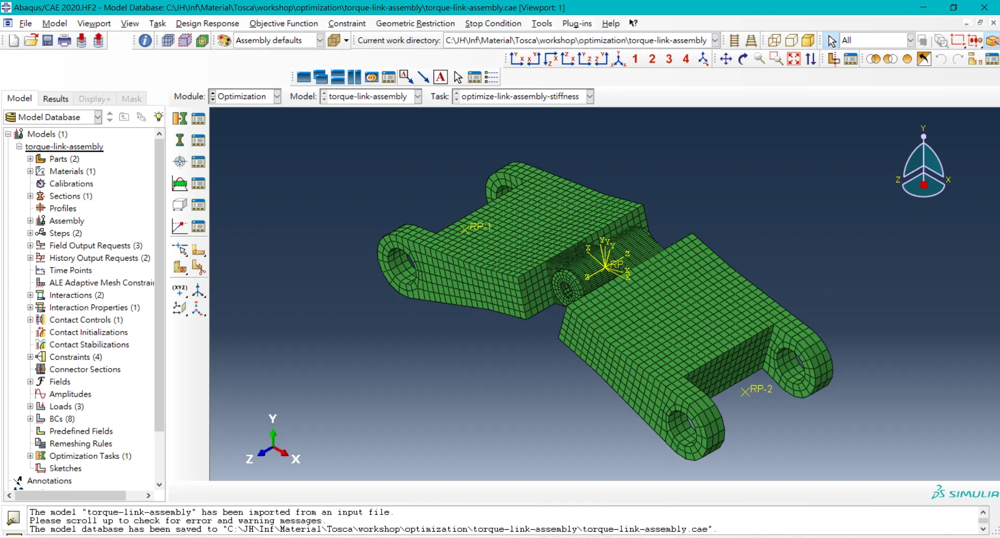Open the Design Response menu
1000x538 pixels.
coord(207,23)
